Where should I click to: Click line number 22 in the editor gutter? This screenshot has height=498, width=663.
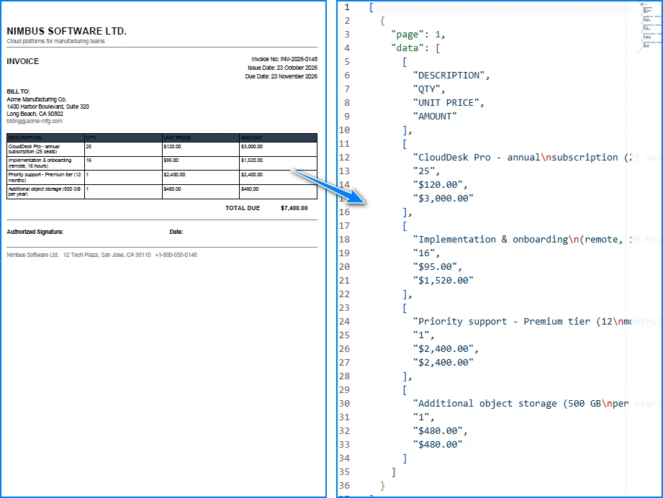click(344, 294)
